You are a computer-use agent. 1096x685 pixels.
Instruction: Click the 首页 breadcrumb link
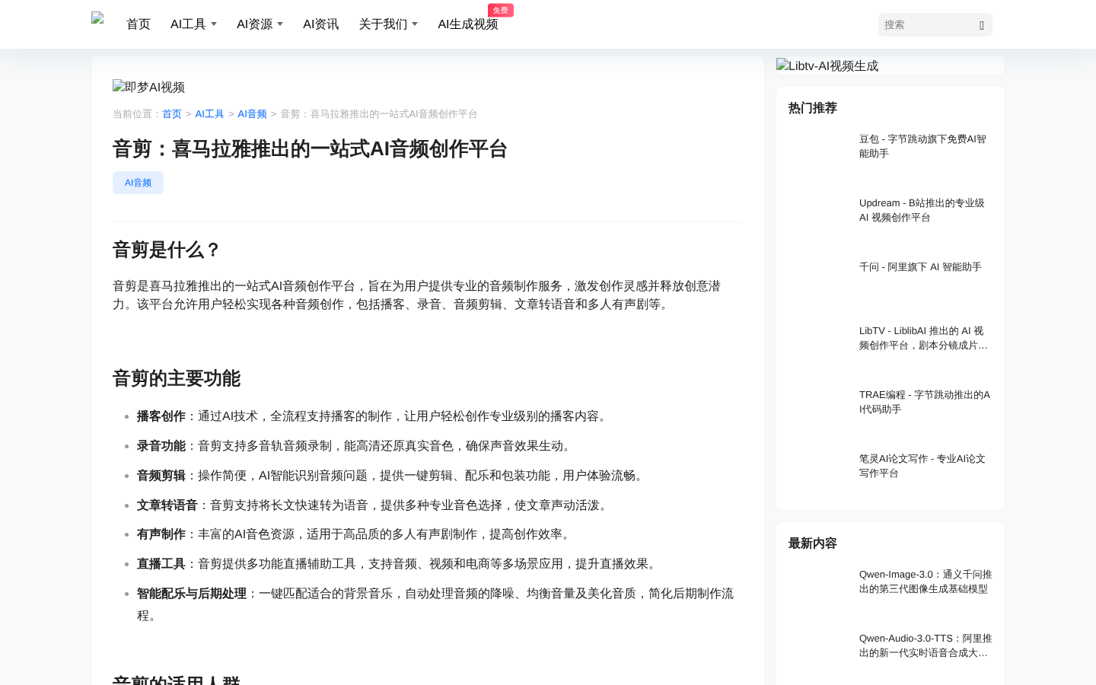pos(172,114)
